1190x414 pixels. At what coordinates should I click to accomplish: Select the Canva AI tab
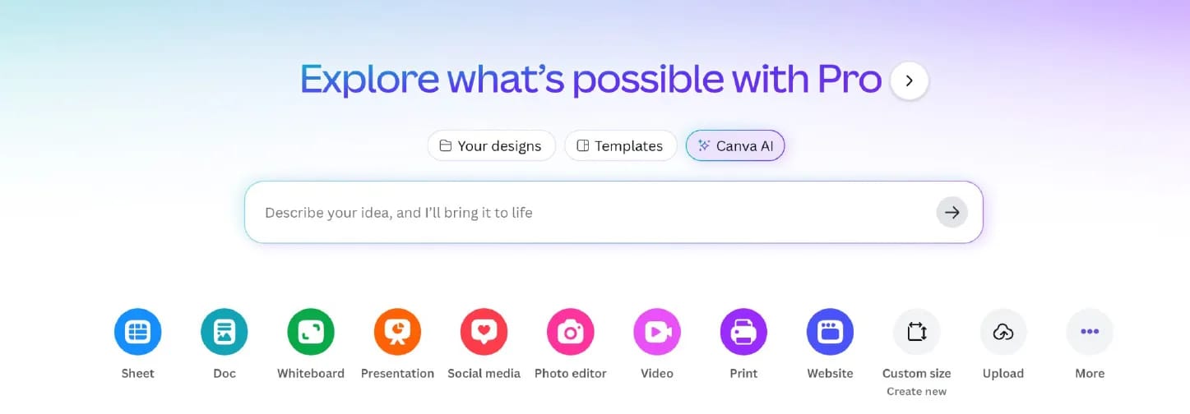(735, 145)
